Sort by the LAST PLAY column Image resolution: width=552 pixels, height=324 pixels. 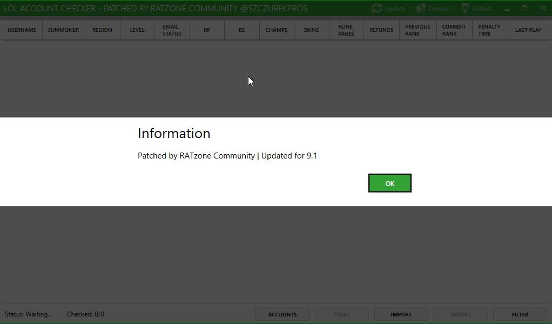tap(528, 30)
